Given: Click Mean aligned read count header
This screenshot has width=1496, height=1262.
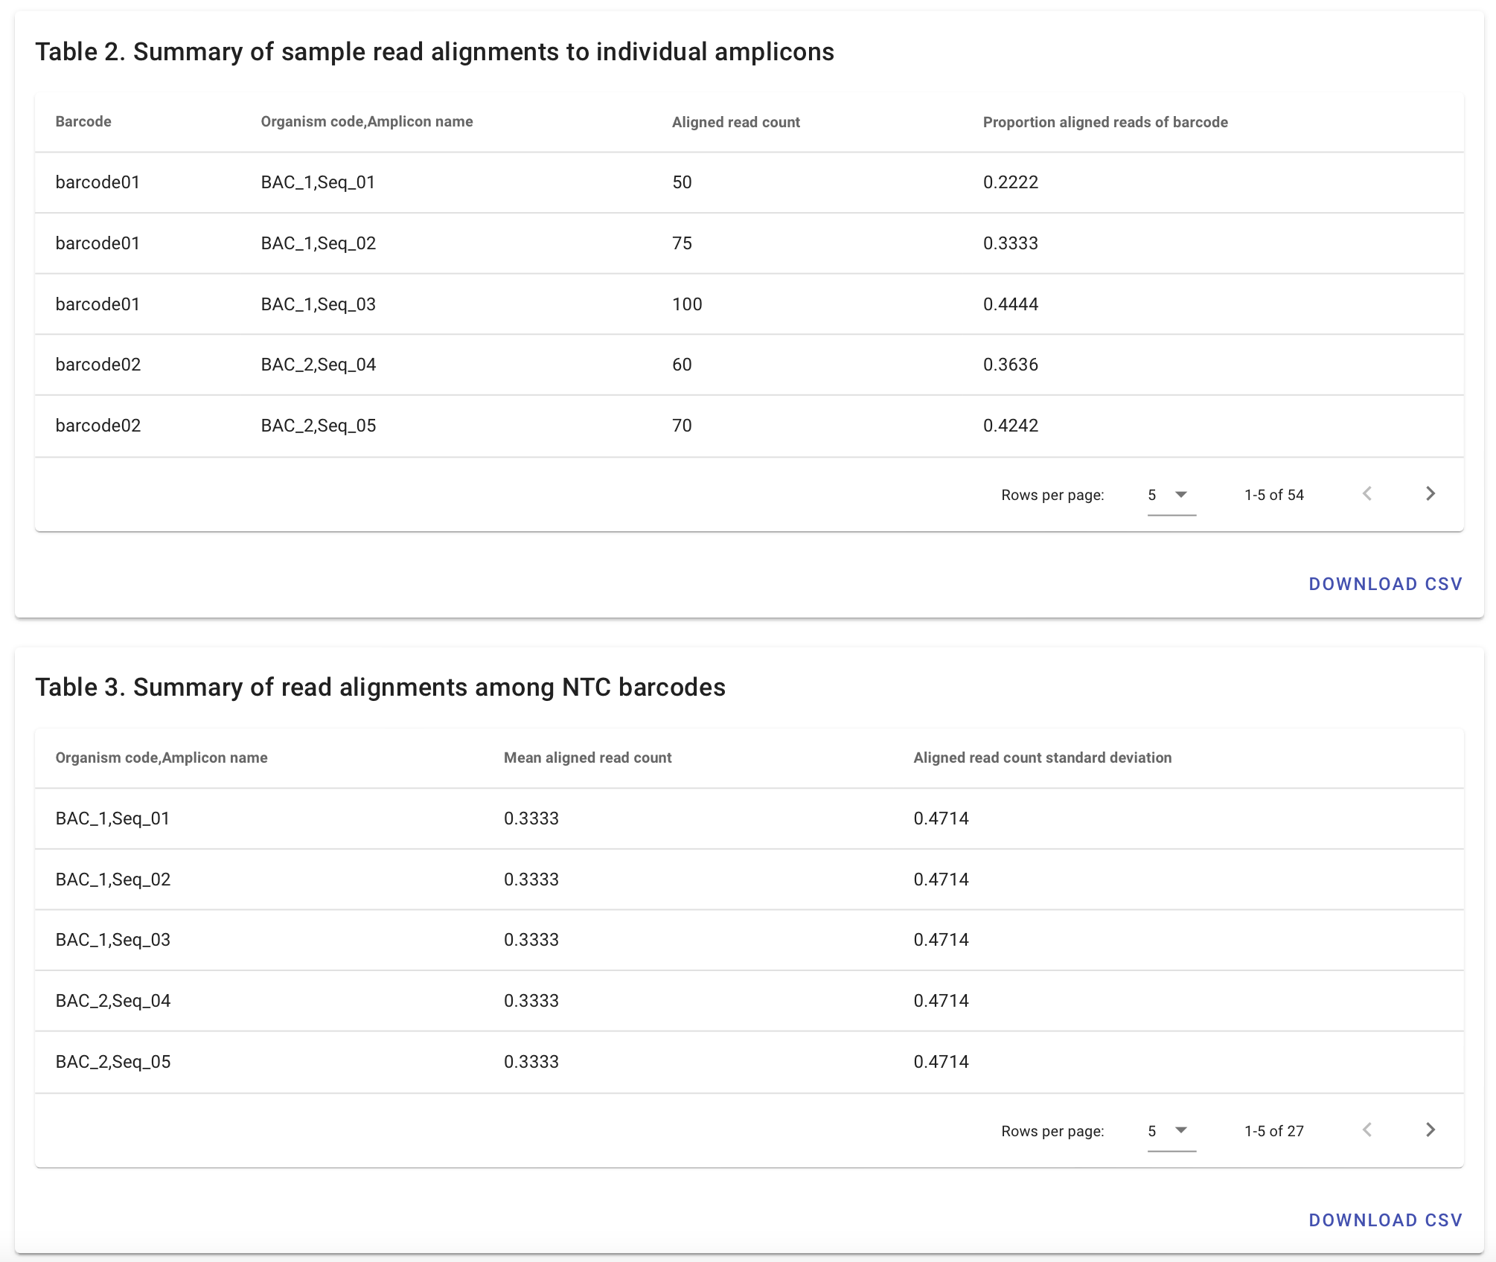Looking at the screenshot, I should tap(587, 757).
